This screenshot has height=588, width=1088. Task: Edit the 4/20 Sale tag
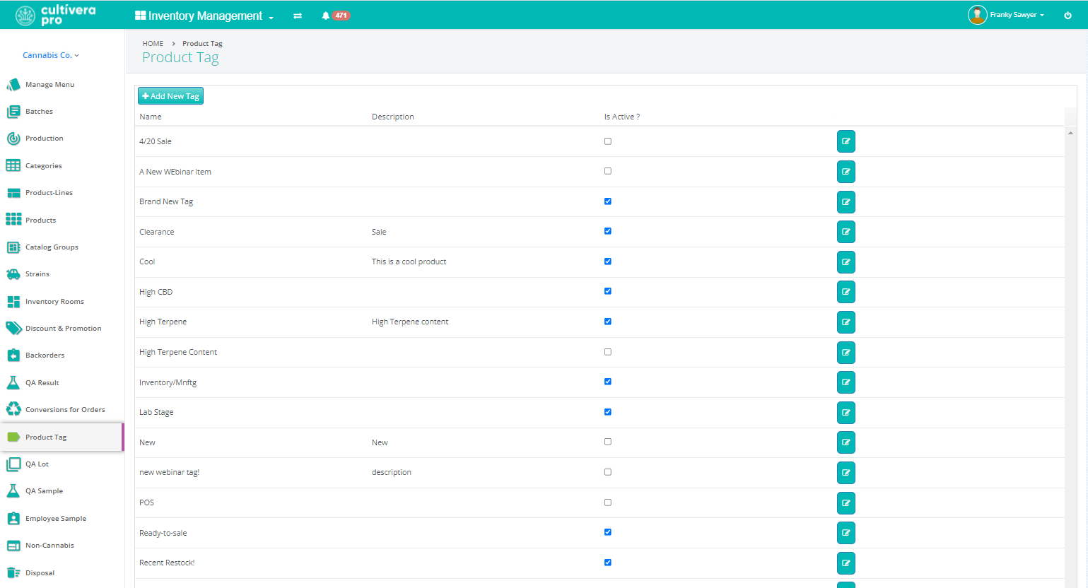(x=846, y=141)
